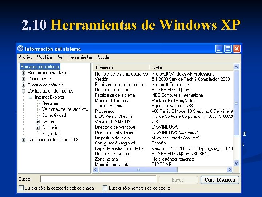Image resolution: width=262 pixels, height=197 pixels.
Task: Enable Buscar sólo nombres de categoría
Action: (105, 188)
